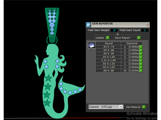Click the quantity 10 cell
The width and height of the screenshot is (161, 120).
click(125, 71)
